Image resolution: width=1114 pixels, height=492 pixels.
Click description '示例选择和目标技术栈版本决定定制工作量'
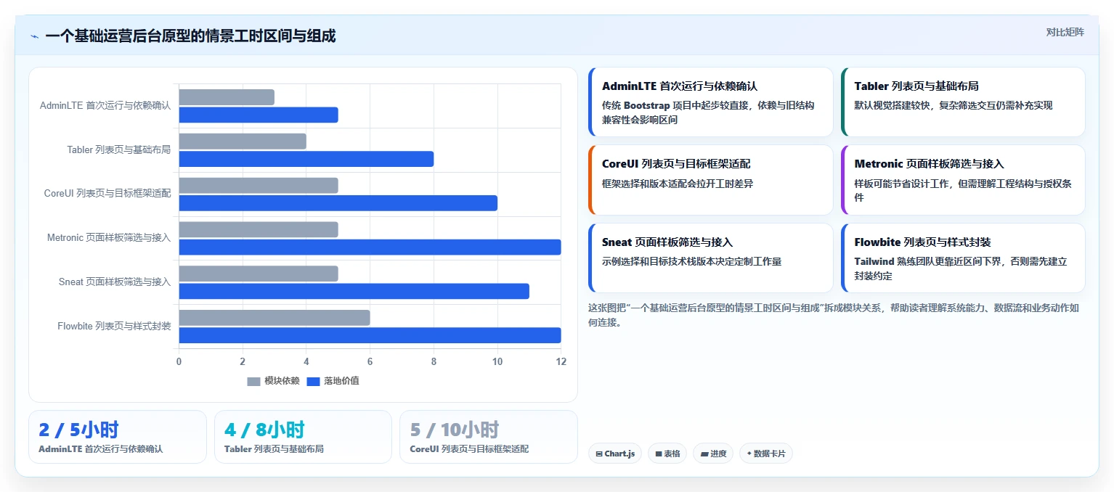click(x=691, y=262)
